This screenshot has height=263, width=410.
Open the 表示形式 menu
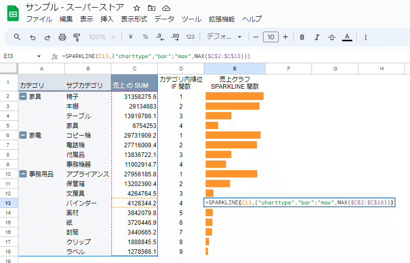134,19
